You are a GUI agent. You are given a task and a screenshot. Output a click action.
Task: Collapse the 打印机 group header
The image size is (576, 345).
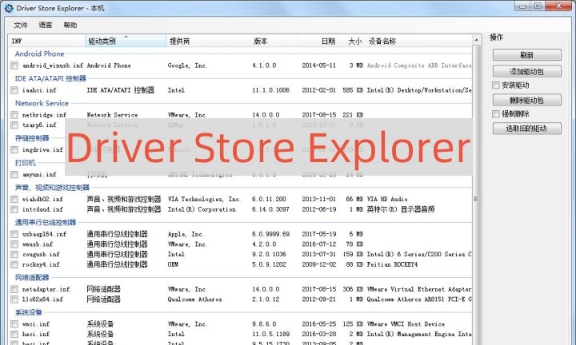[26, 163]
